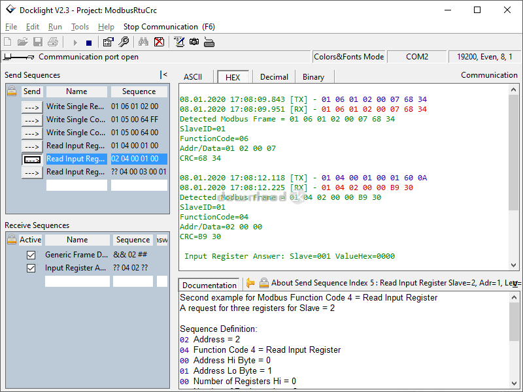This screenshot has height=392, width=523.
Task: Click the ?? 04 02 ?? sequence cell
Action: 133,268
